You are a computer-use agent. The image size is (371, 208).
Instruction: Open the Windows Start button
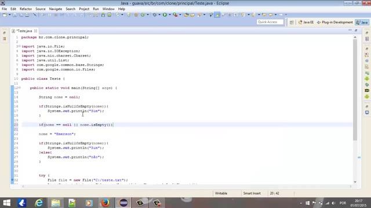[x=6, y=203]
